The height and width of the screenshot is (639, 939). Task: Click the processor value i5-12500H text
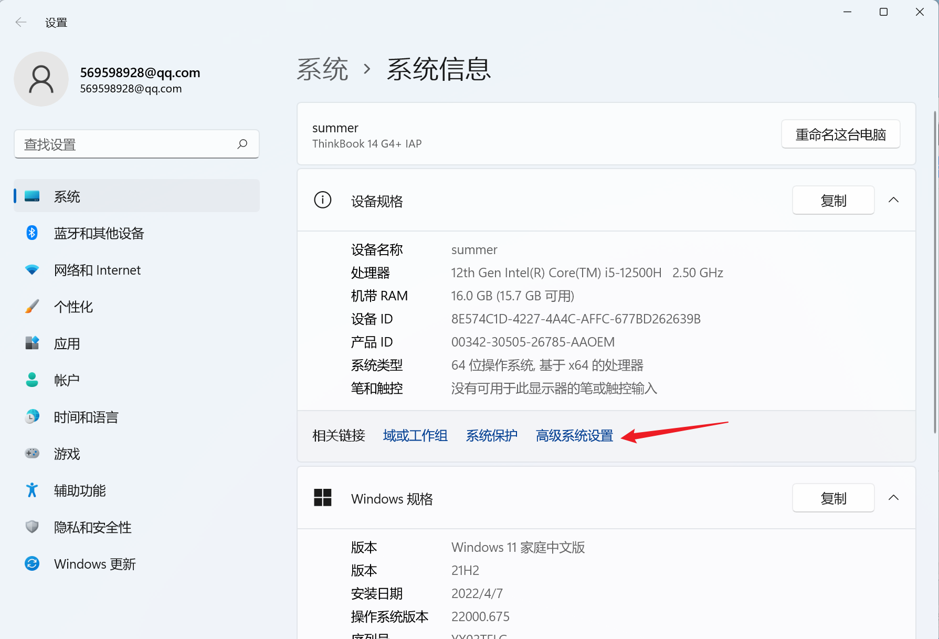(x=587, y=273)
